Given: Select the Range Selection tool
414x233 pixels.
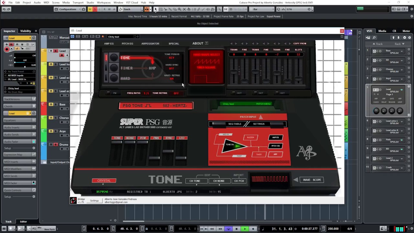Looking at the screenshot, I should coord(160,9).
